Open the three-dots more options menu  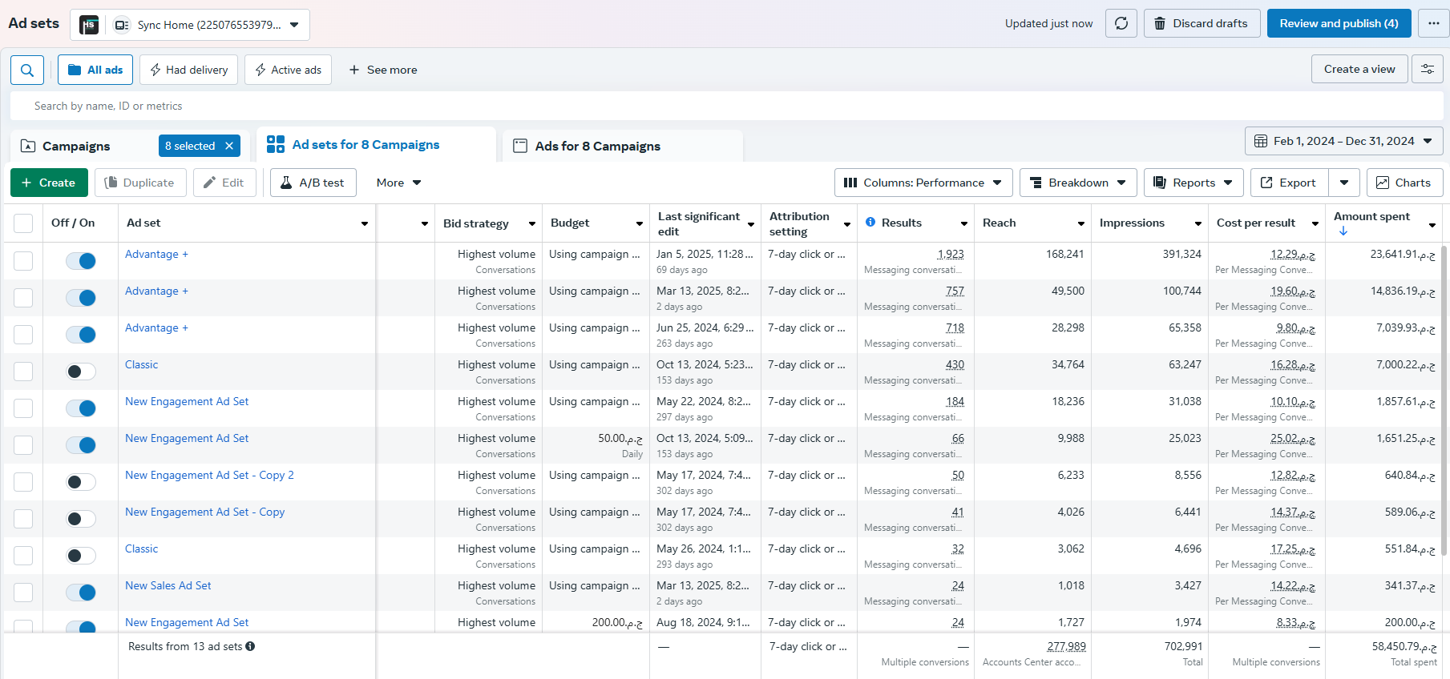coord(1433,23)
